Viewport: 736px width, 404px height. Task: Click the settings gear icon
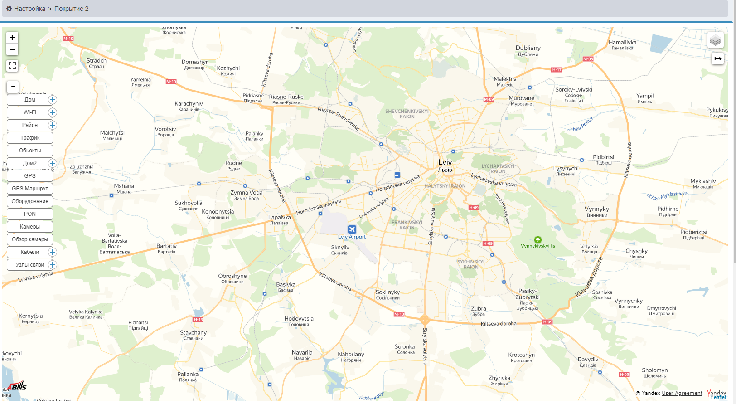point(9,9)
